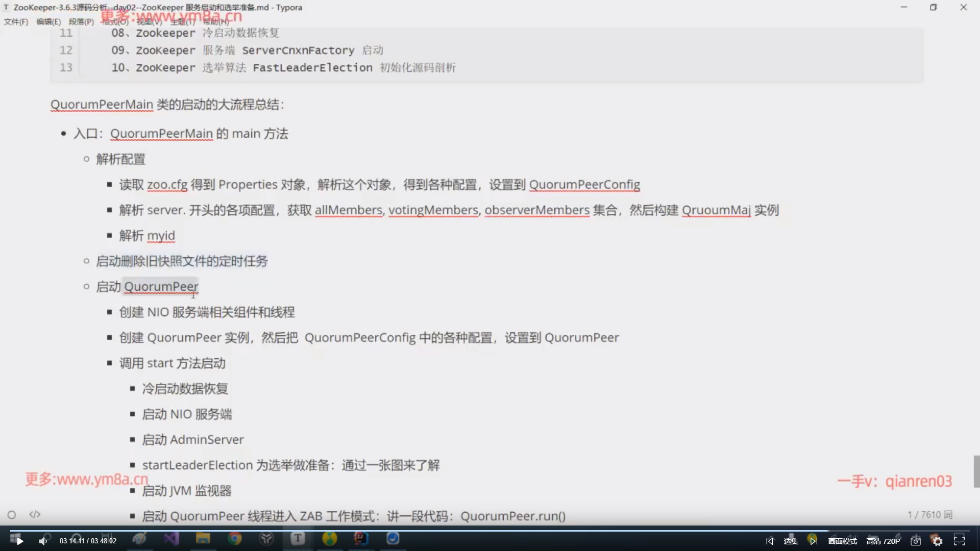
Task: Open 画面模式 picture mode options
Action: (x=843, y=541)
